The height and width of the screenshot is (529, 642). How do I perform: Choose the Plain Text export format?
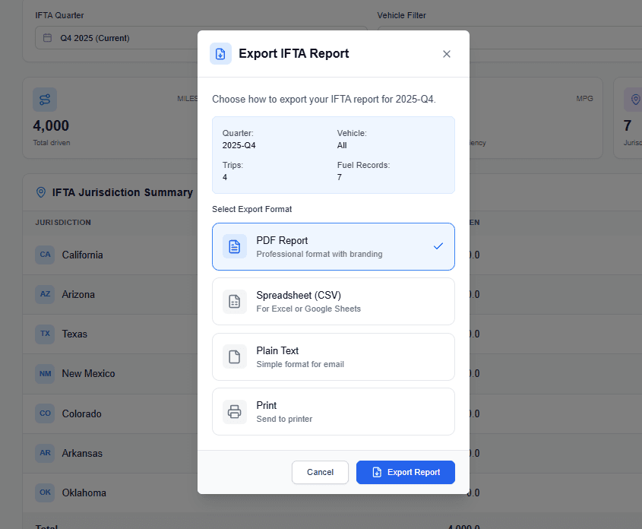pyautogui.click(x=333, y=356)
